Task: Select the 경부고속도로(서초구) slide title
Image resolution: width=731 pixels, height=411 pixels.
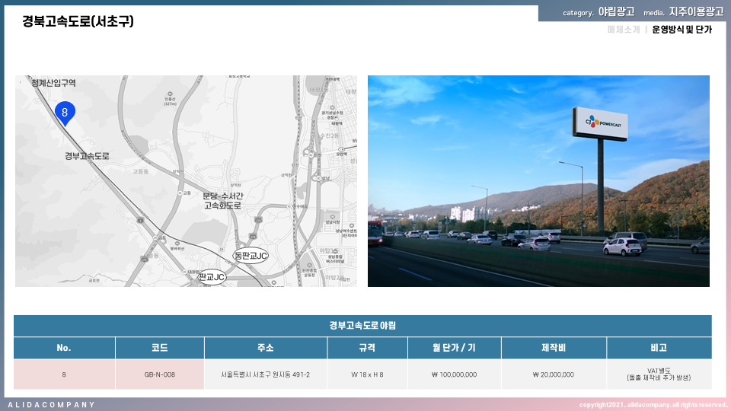Action: point(78,21)
